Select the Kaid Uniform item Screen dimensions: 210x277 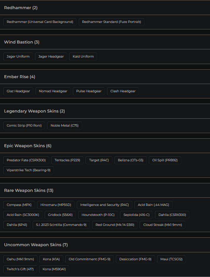pyautogui.click(x=83, y=57)
